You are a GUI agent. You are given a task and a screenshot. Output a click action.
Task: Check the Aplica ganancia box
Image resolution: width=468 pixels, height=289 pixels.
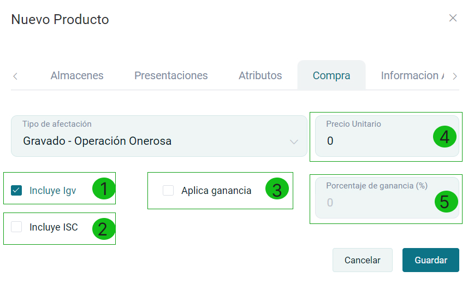pos(168,191)
